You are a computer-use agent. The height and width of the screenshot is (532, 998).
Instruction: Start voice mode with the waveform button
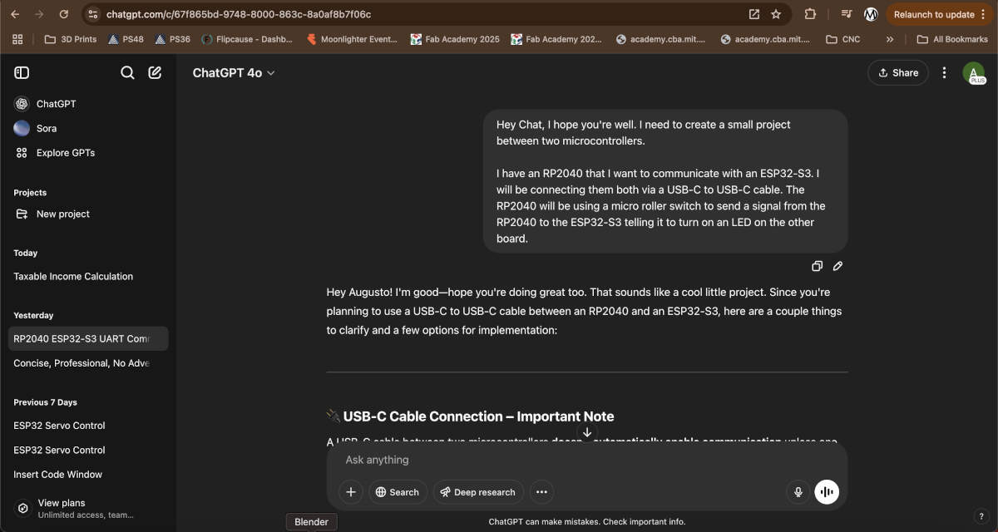(827, 492)
